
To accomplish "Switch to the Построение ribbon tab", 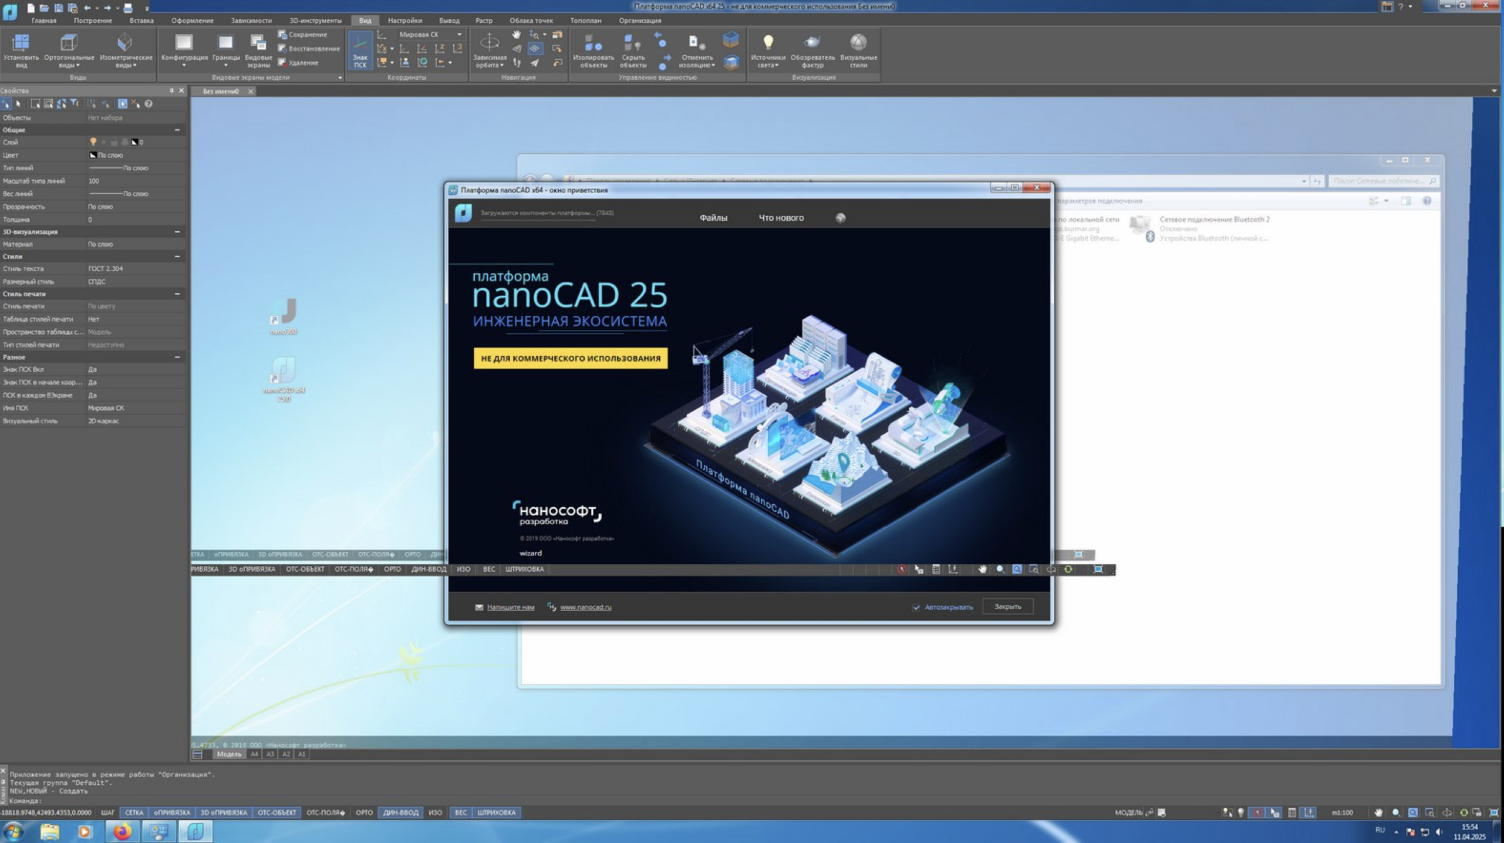I will pos(93,21).
